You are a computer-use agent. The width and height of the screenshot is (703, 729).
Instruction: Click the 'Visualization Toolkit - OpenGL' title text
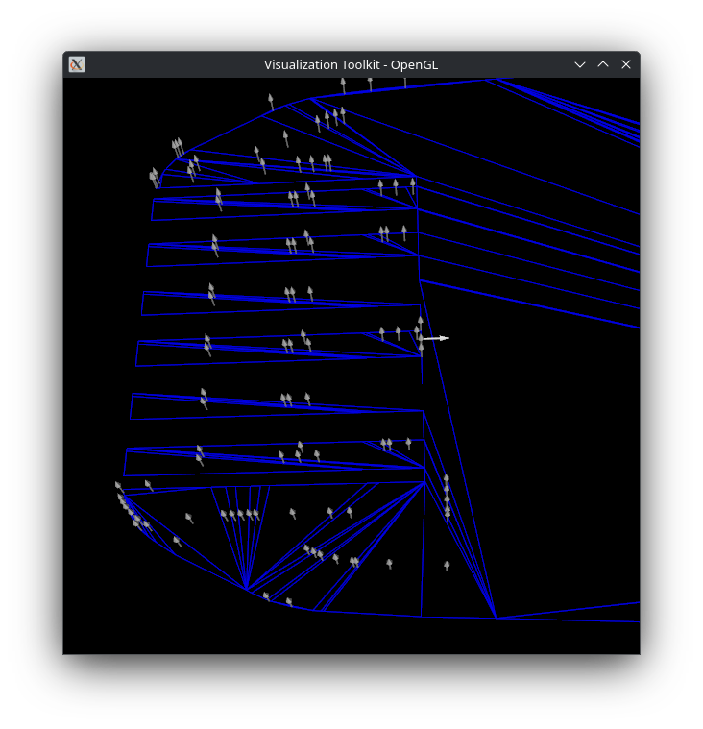click(x=351, y=64)
